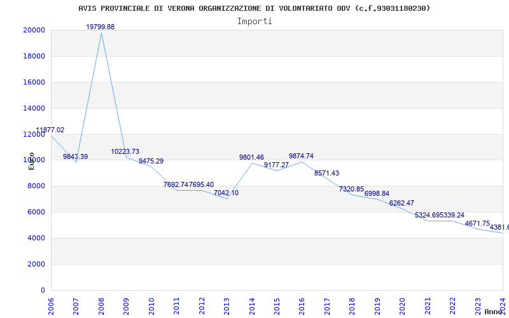Image resolution: width=509 pixels, height=318 pixels.
Task: Click the y-axis tick 0
Action: 43,290
